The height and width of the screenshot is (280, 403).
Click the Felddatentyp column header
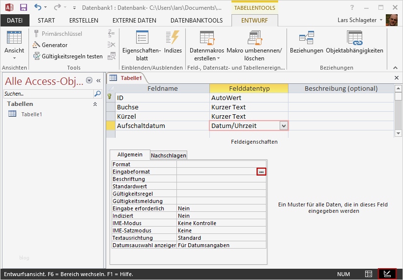[x=249, y=88]
